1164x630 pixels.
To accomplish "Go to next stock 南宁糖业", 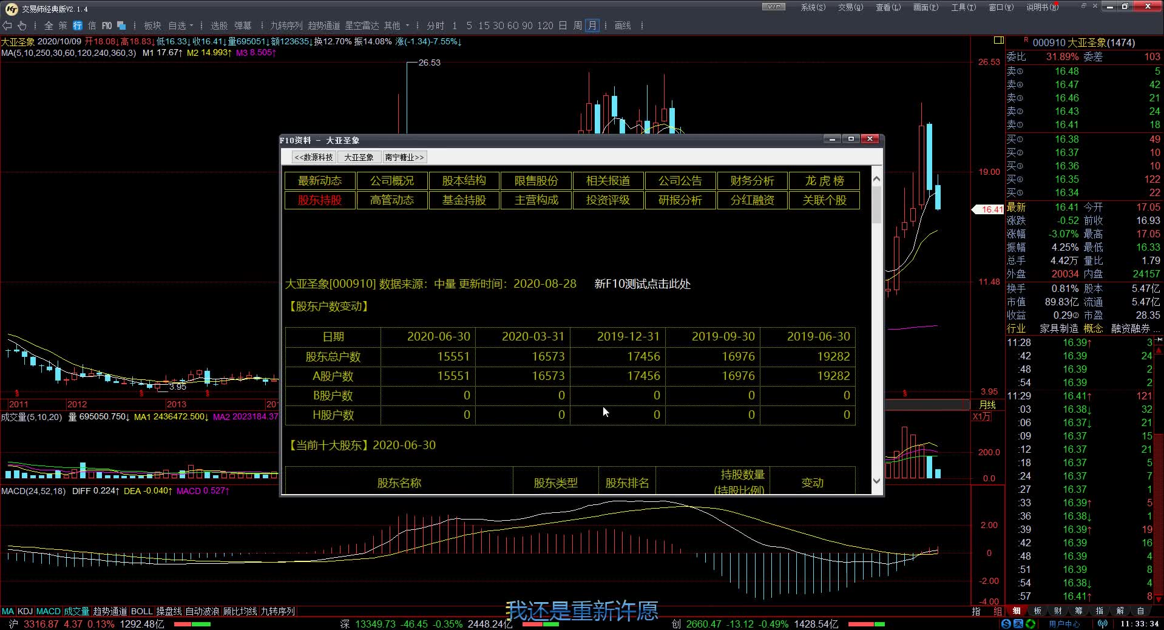I will click(x=404, y=157).
